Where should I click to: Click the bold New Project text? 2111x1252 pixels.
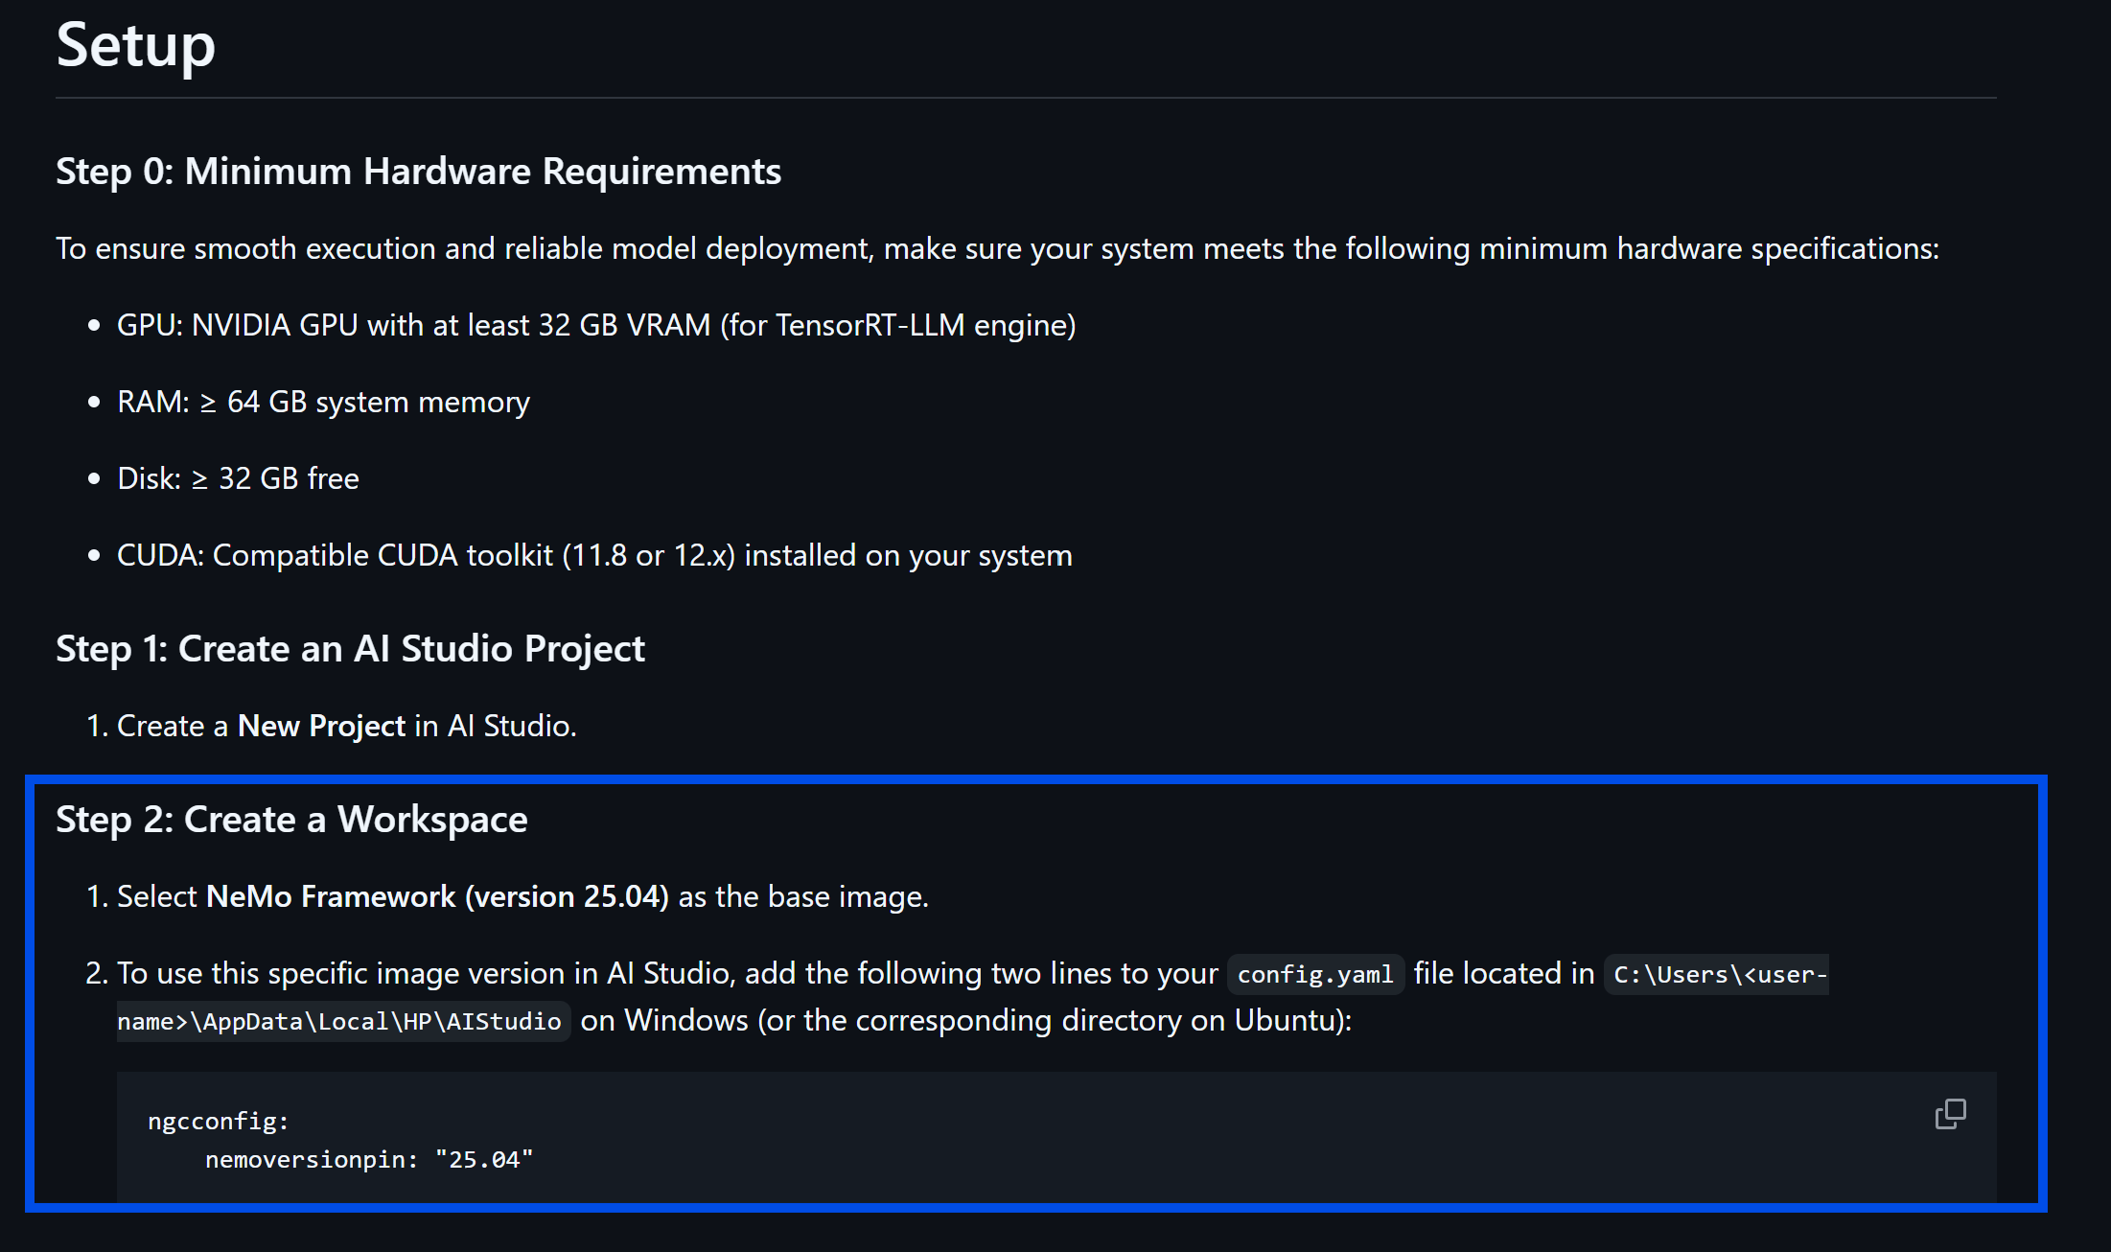pos(321,726)
